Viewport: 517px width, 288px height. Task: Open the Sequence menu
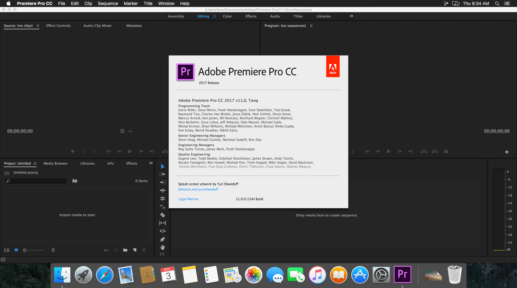[108, 3]
